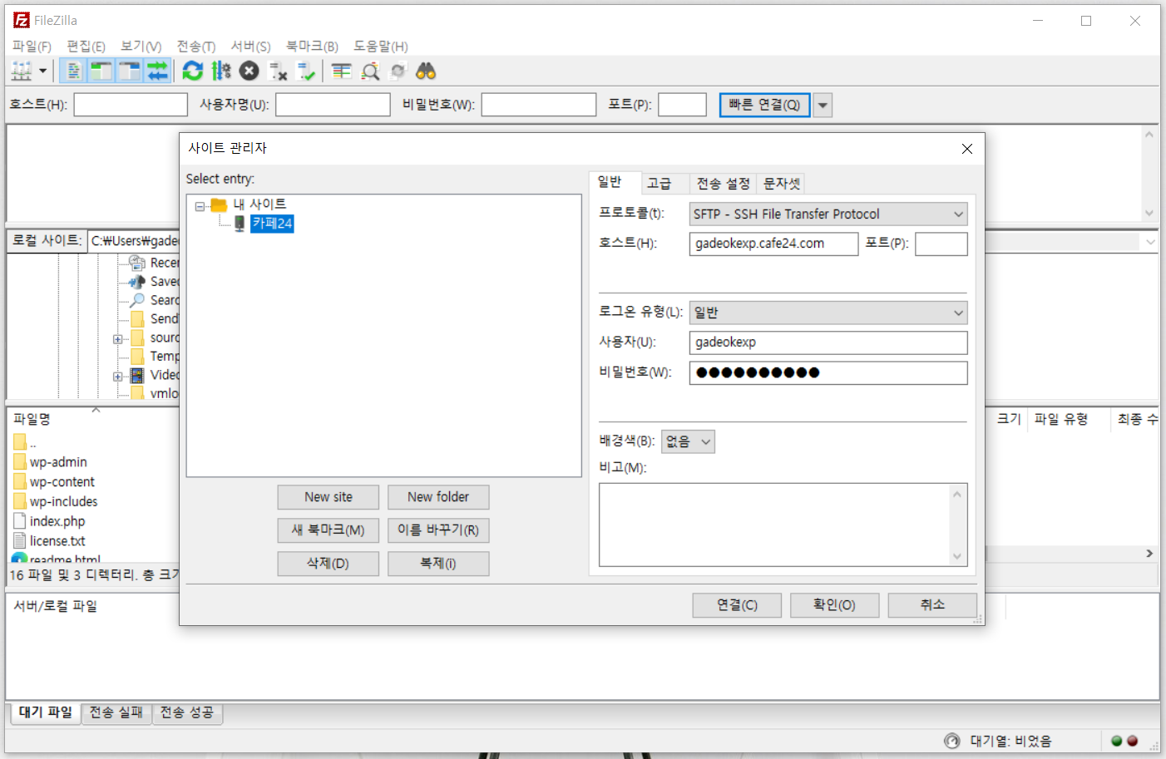Screen dimensions: 1166x759
Task: Open the 파일(F) menu
Action: point(32,47)
